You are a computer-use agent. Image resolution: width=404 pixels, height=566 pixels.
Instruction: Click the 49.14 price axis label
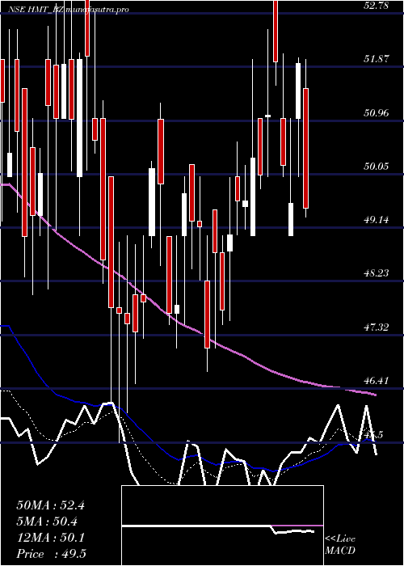(x=376, y=219)
